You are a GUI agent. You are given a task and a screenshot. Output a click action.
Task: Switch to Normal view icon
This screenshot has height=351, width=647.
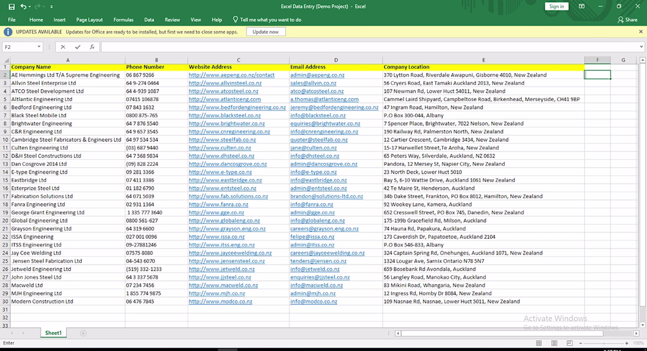pos(539,343)
